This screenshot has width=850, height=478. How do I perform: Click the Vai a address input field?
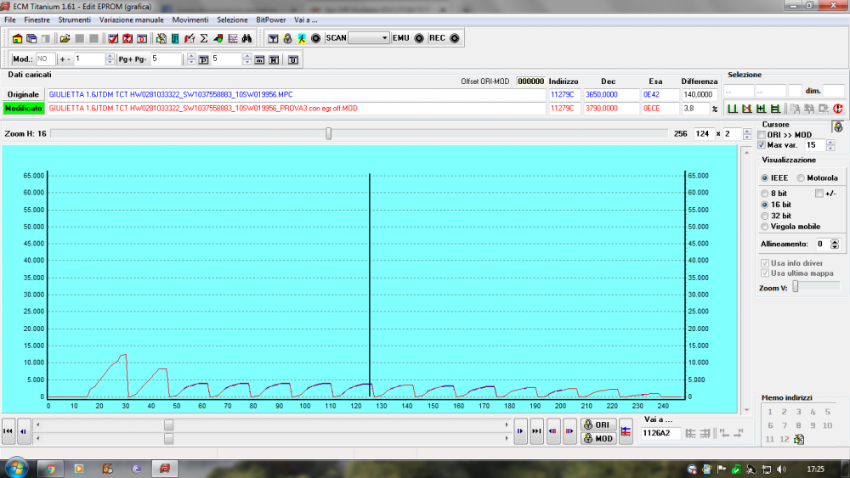click(660, 433)
